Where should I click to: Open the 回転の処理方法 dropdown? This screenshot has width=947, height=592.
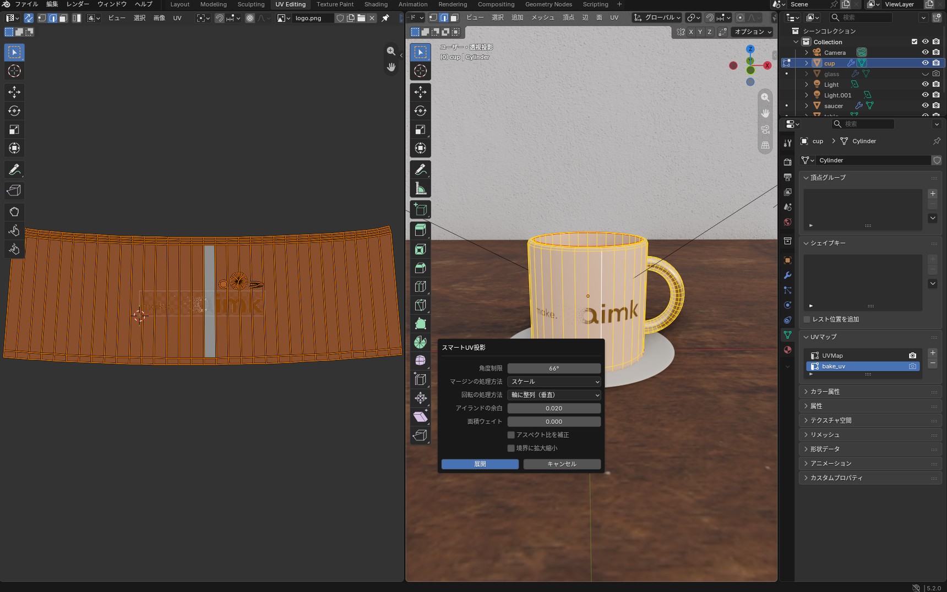[x=554, y=394]
